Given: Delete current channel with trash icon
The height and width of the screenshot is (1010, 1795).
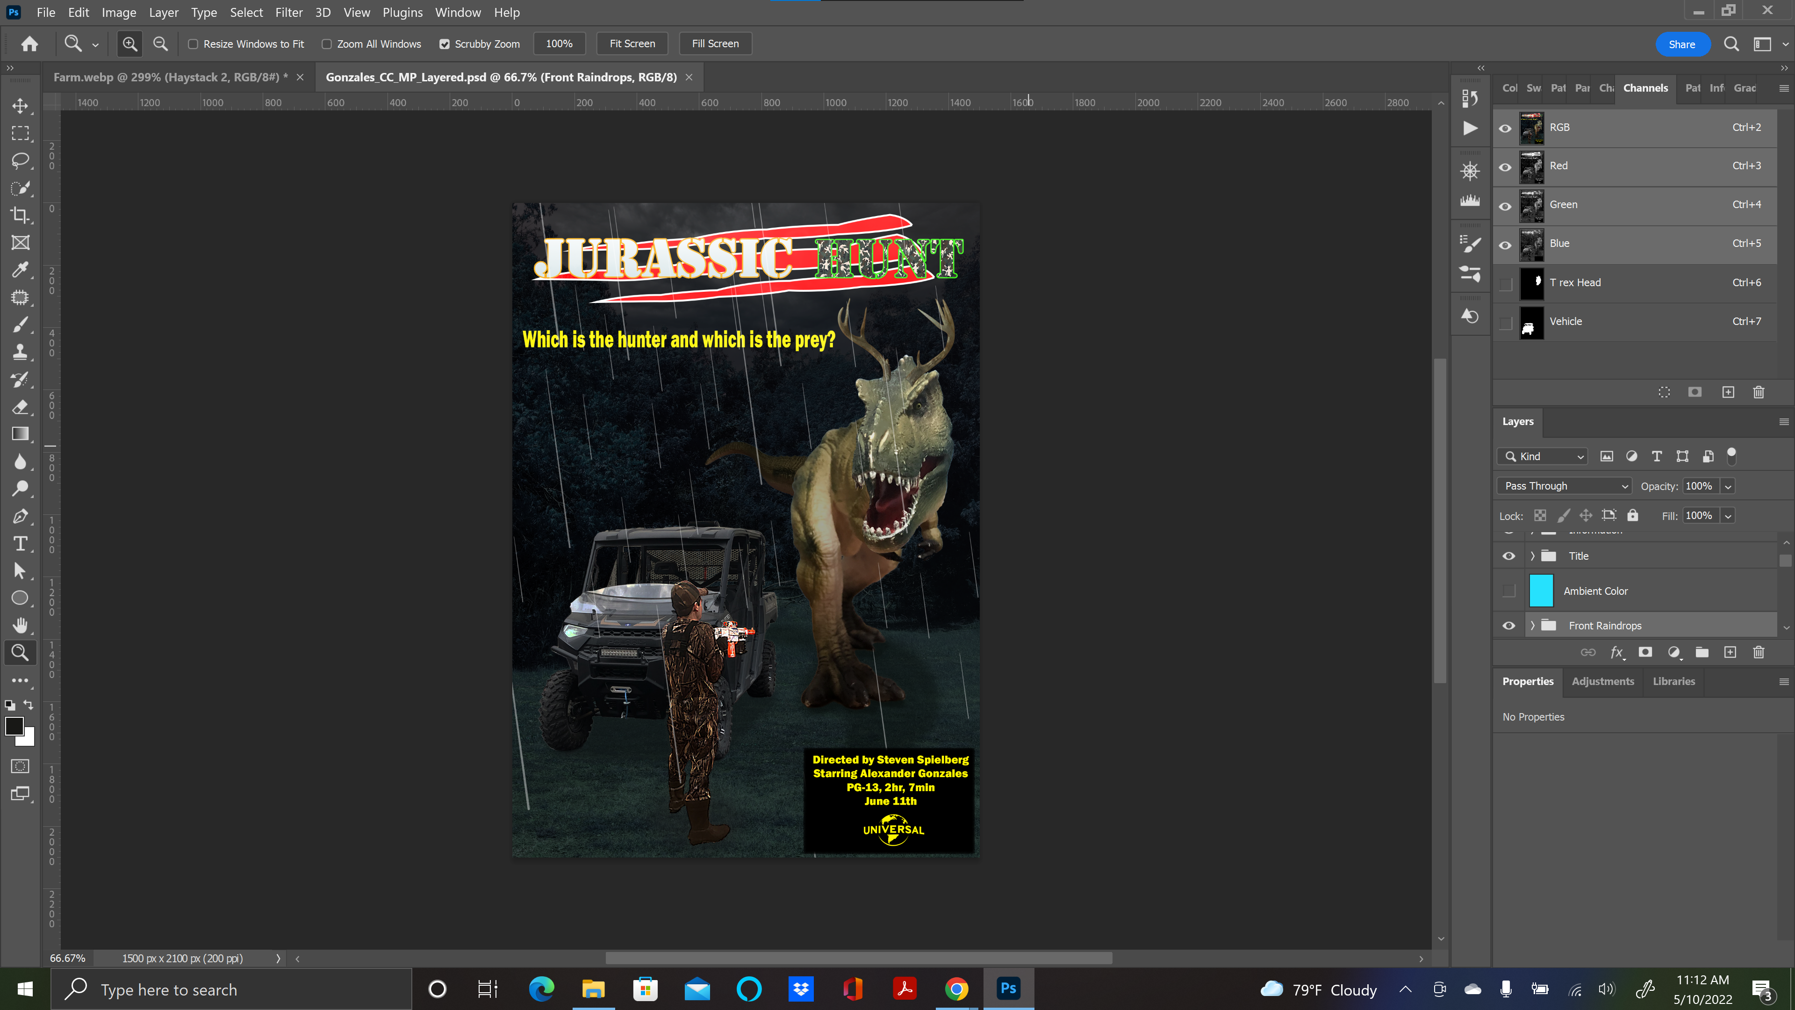Looking at the screenshot, I should [1758, 392].
